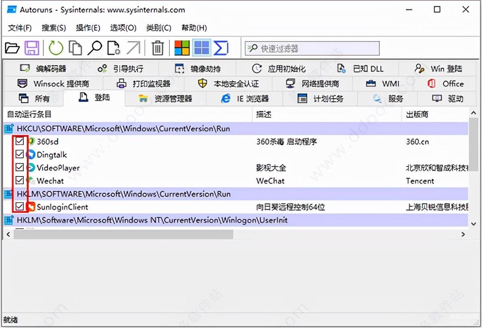The width and height of the screenshot is (482, 328).
Task: Switch to the 所有 tab
Action: coord(34,99)
